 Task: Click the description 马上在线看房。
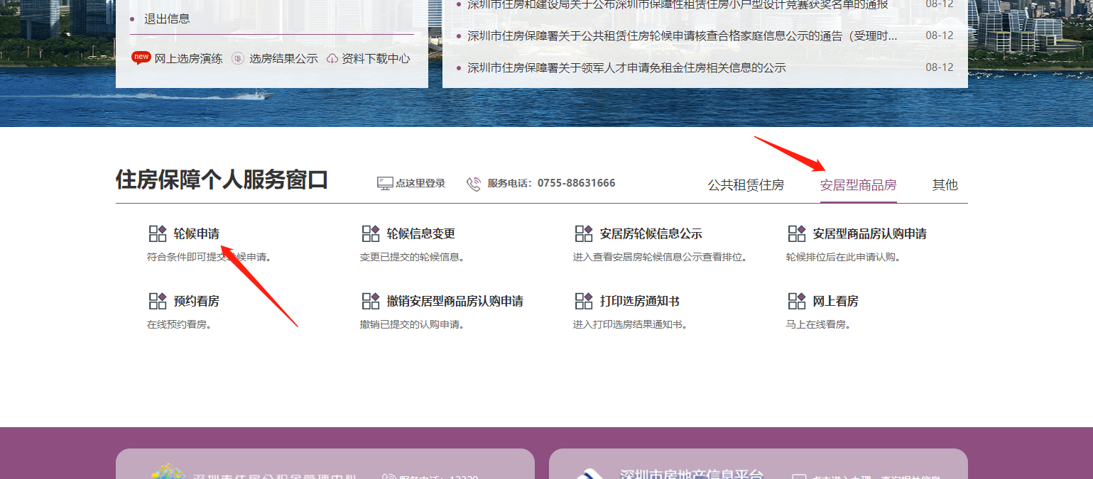point(819,324)
